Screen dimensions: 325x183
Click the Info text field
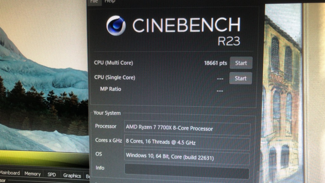[x=187, y=171]
